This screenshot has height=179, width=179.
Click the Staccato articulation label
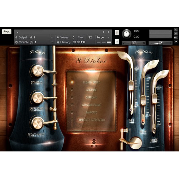point(92,97)
